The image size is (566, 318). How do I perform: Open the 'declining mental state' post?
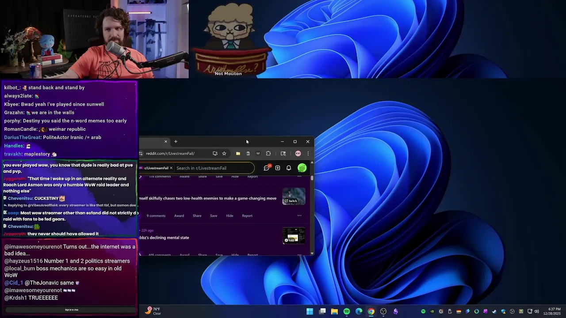click(x=164, y=238)
